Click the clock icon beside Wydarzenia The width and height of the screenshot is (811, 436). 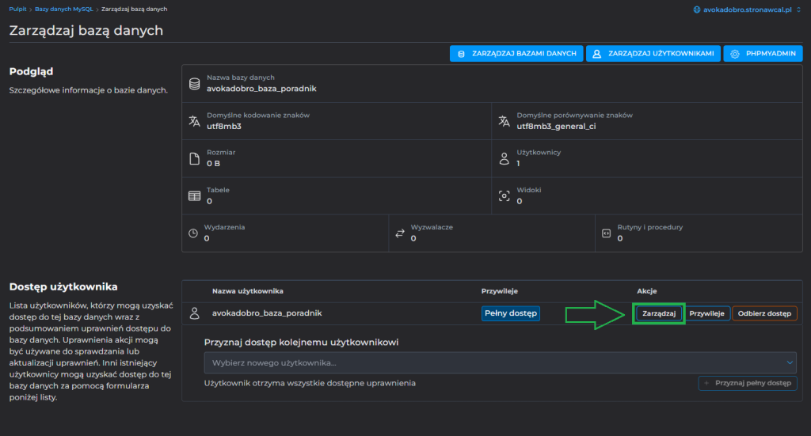[x=193, y=233]
